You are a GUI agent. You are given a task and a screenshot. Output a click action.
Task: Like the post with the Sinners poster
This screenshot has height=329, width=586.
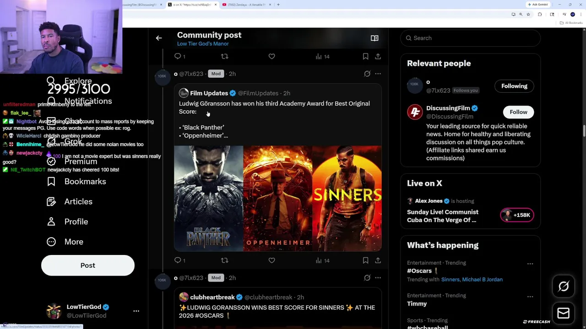click(x=271, y=260)
